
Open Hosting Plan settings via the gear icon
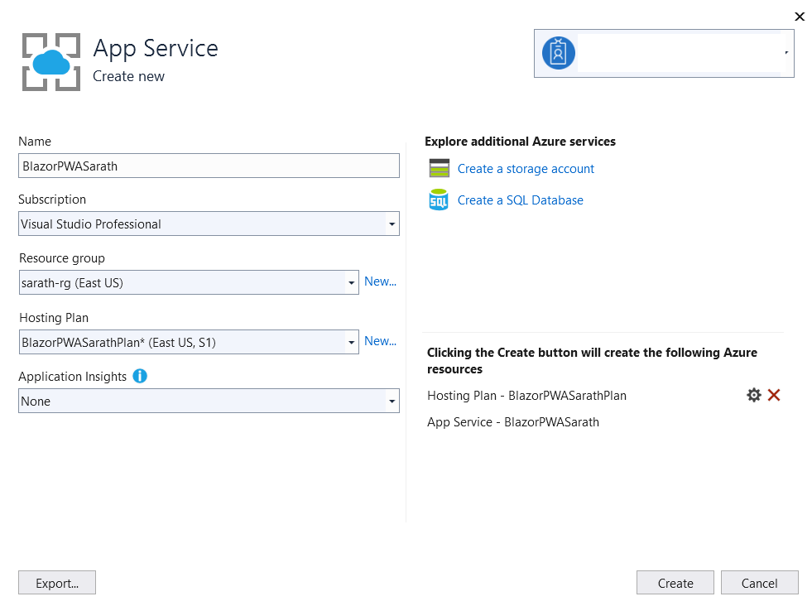click(x=753, y=395)
